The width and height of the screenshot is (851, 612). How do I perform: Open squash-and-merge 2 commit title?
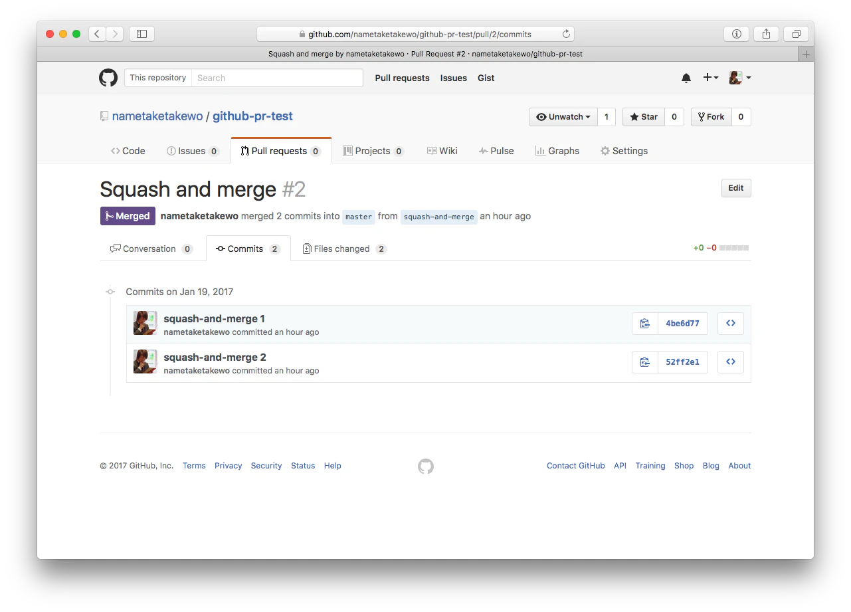coord(215,357)
